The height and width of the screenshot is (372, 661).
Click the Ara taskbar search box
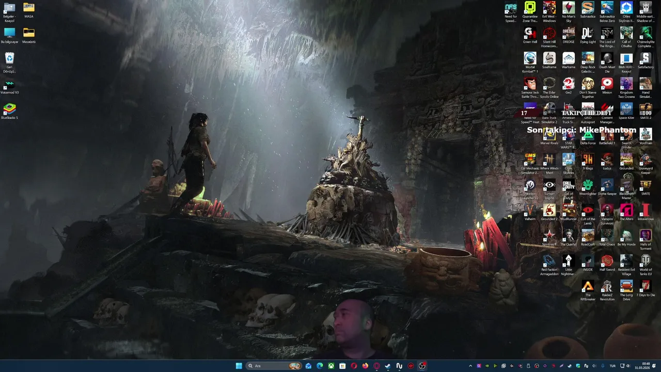[274, 366]
